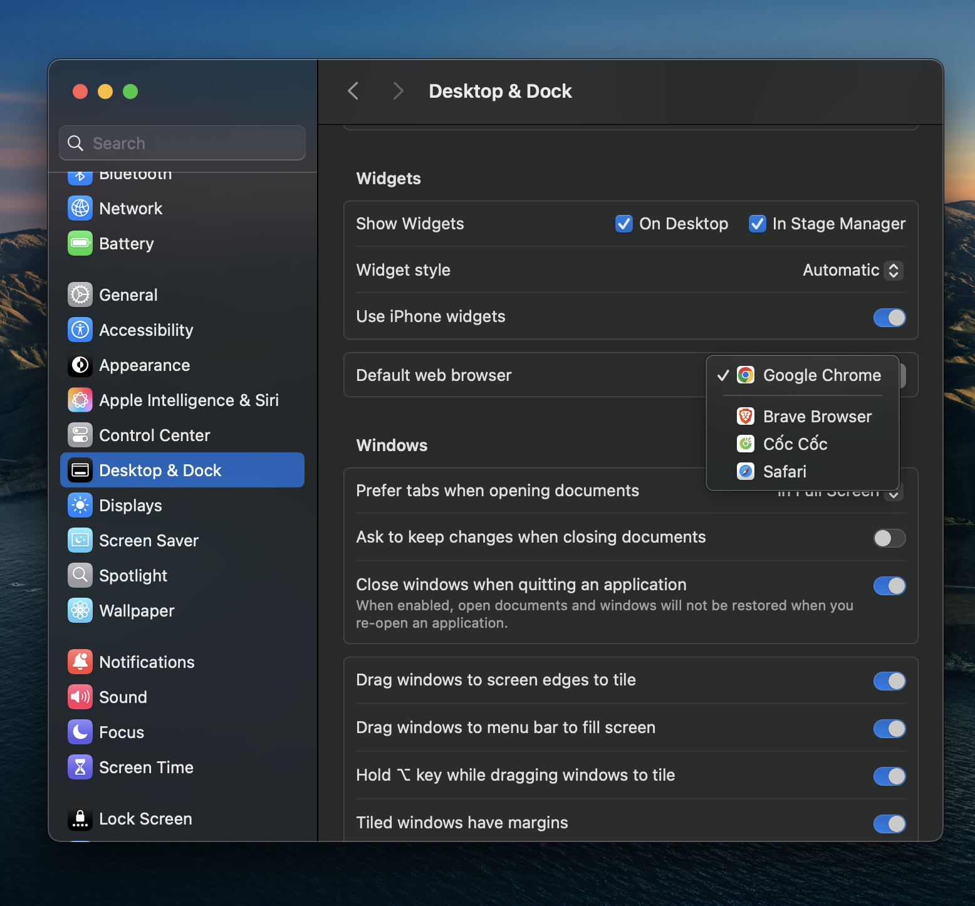Click the Appearance half-circle icon

click(80, 365)
